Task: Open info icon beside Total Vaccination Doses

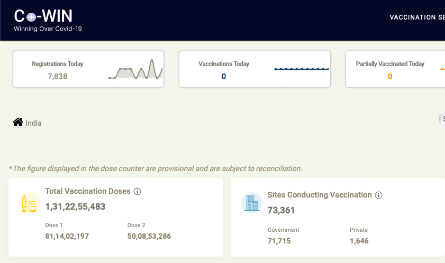Action: pos(138,192)
